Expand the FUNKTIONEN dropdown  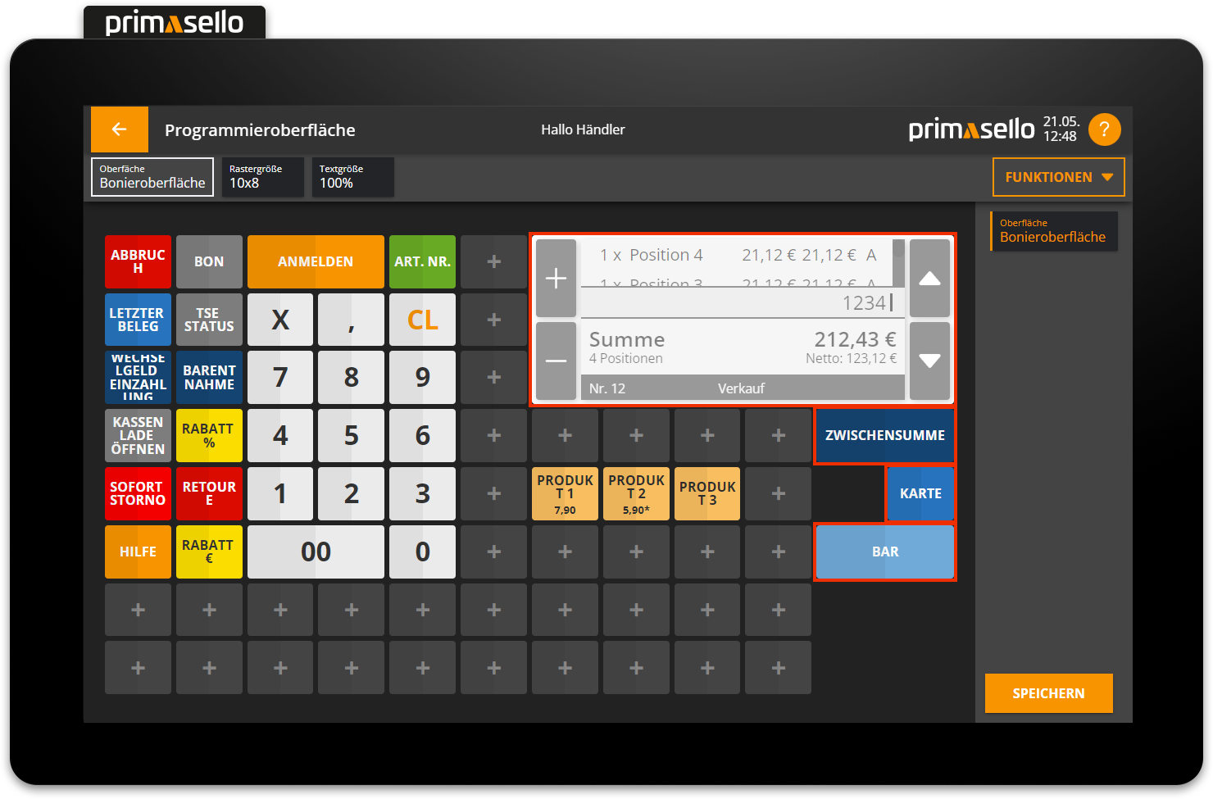(x=1058, y=177)
